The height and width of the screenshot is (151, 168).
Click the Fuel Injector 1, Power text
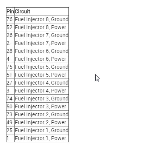(x=40, y=138)
